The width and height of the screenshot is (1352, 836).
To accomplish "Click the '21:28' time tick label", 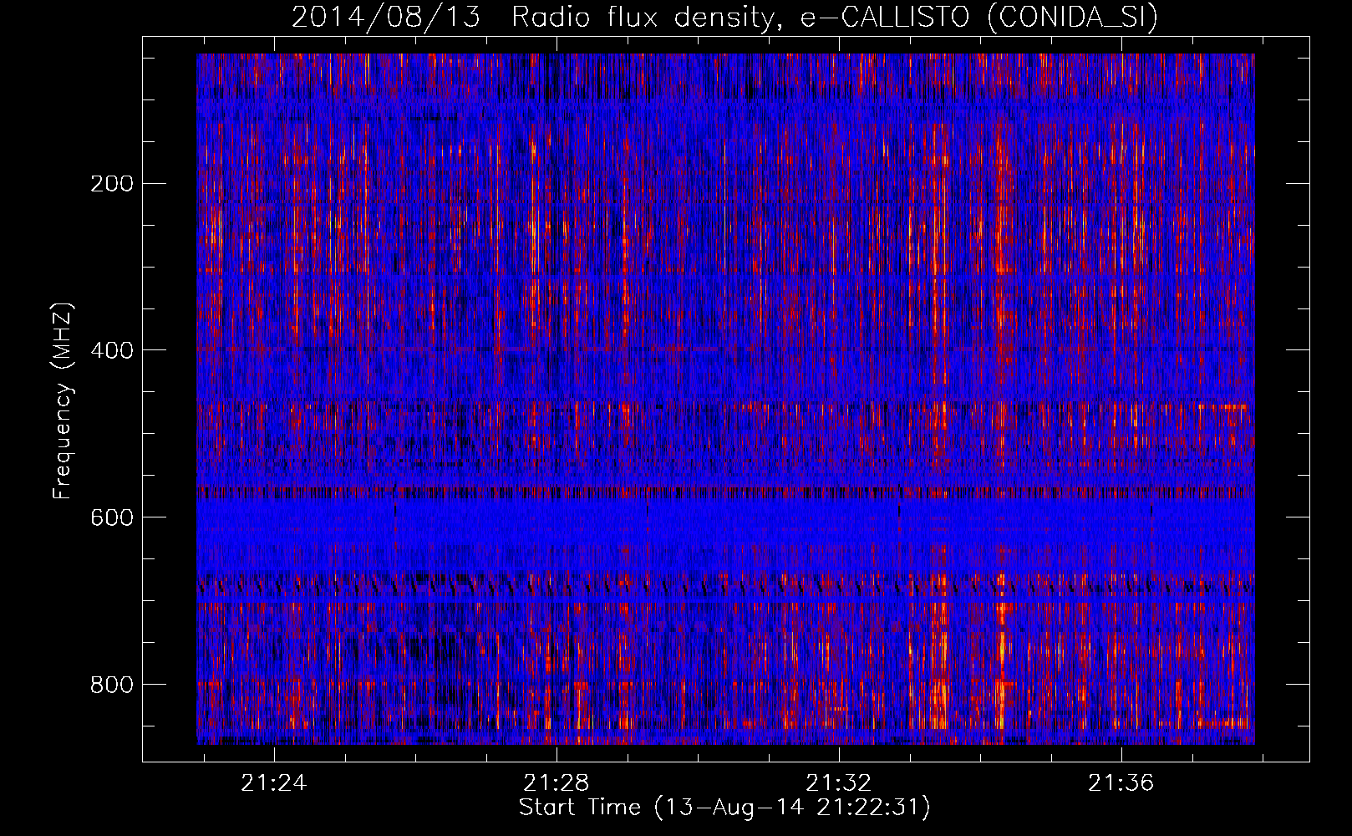I will 557,783.
